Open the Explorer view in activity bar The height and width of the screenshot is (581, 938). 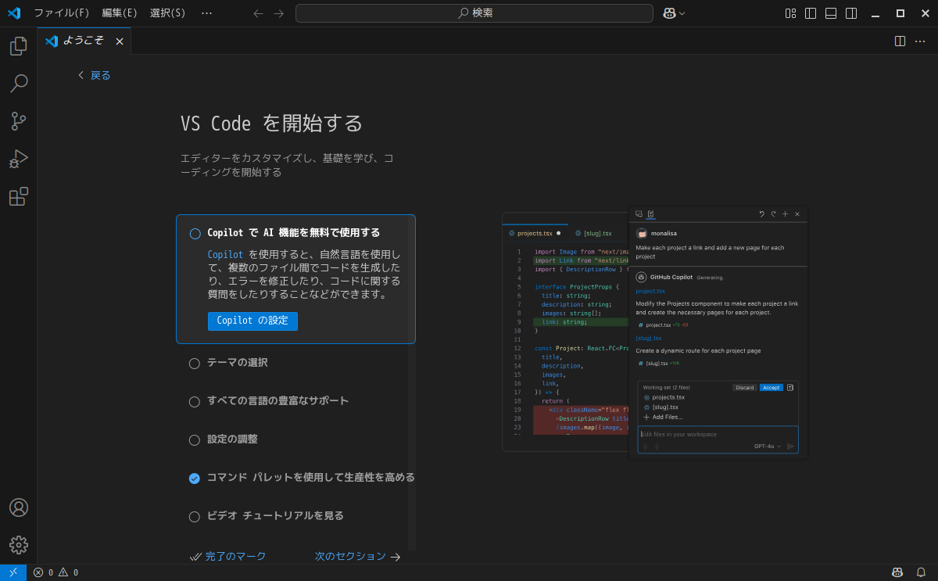click(x=18, y=46)
